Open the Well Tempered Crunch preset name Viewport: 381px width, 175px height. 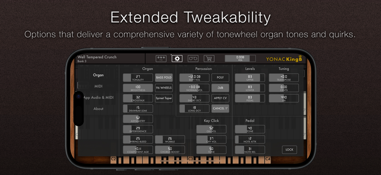coord(97,57)
